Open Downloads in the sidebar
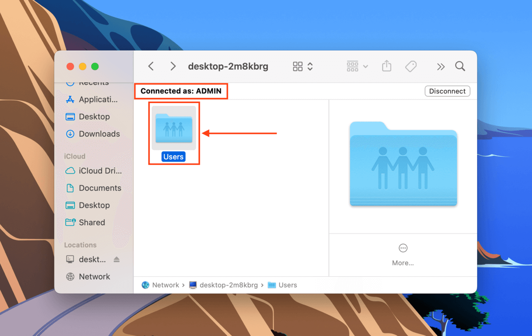Image resolution: width=532 pixels, height=336 pixels. point(93,134)
